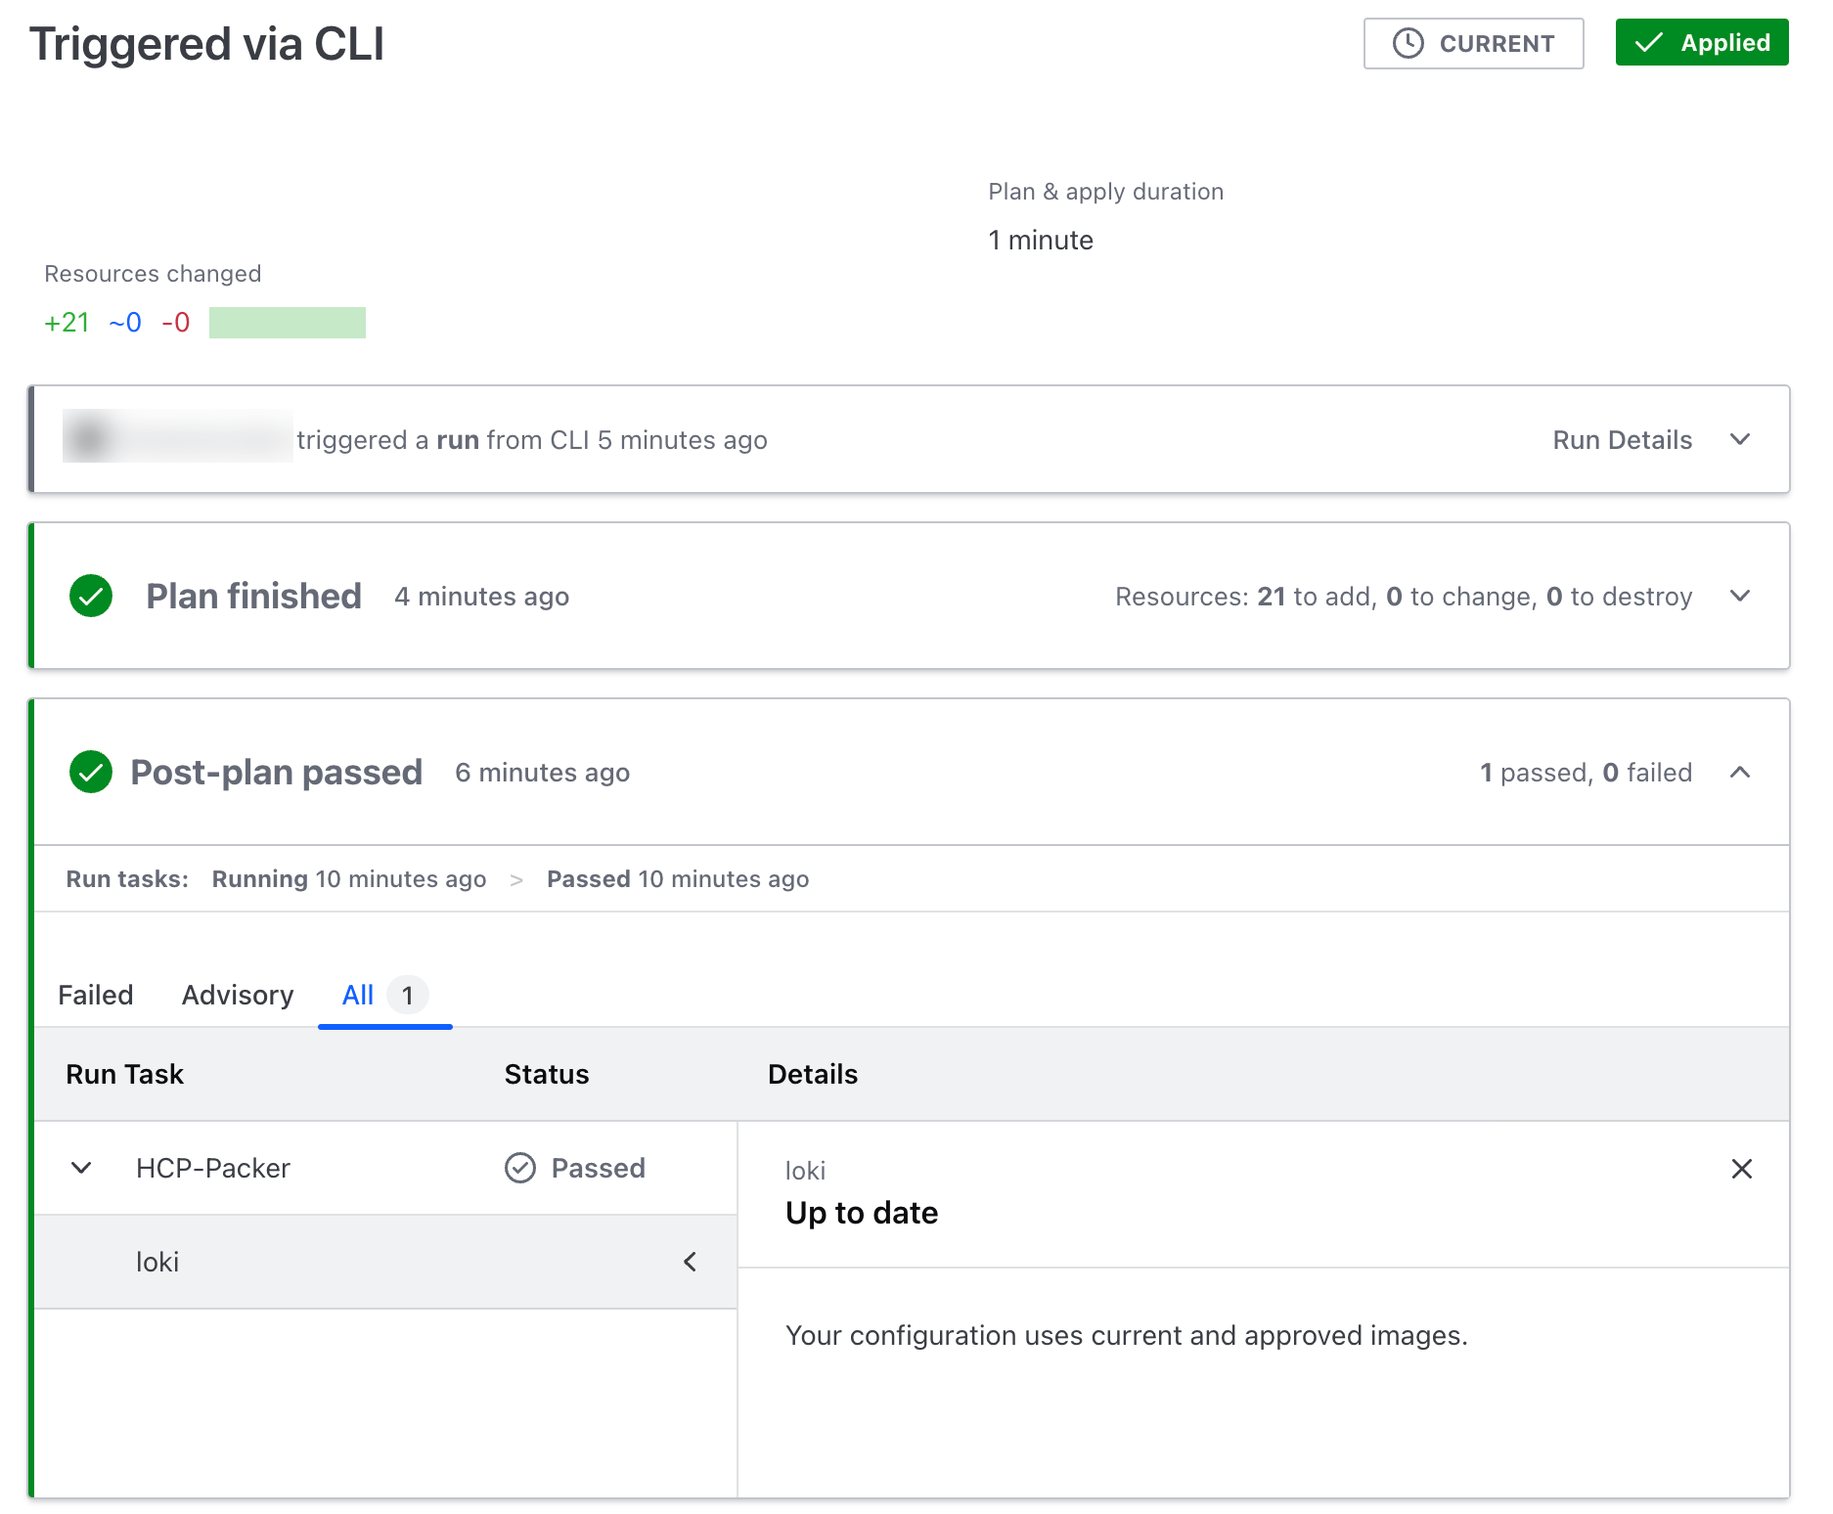
Task: Click the Post-plan passed heading
Action: 276,772
